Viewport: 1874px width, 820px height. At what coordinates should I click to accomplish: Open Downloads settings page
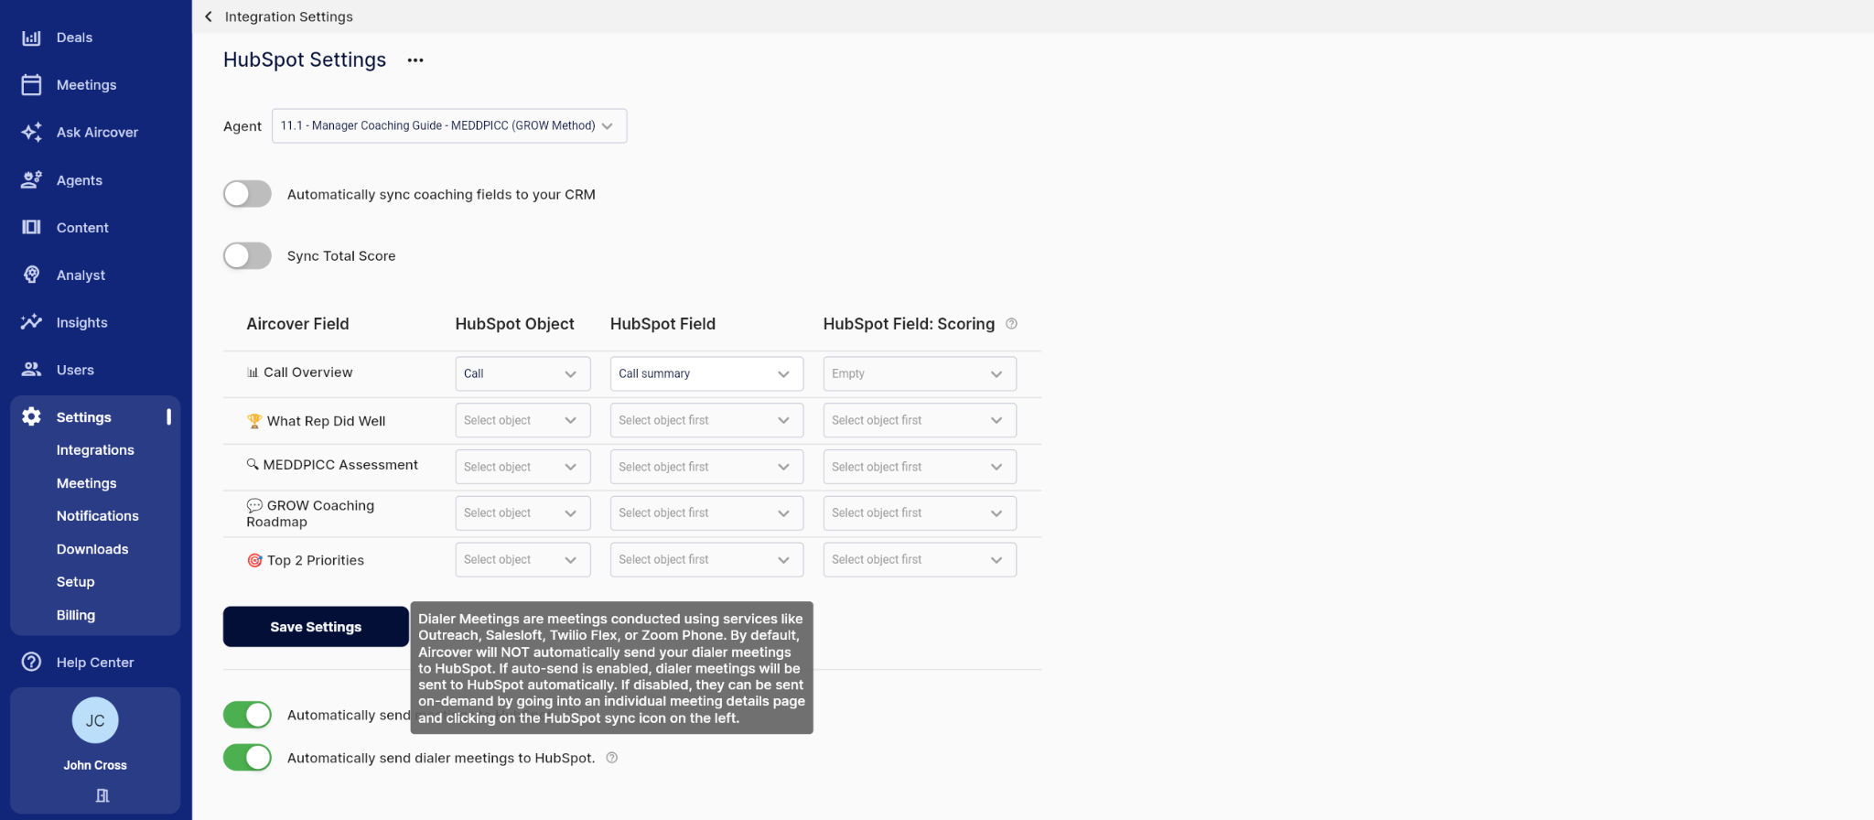[x=92, y=549]
